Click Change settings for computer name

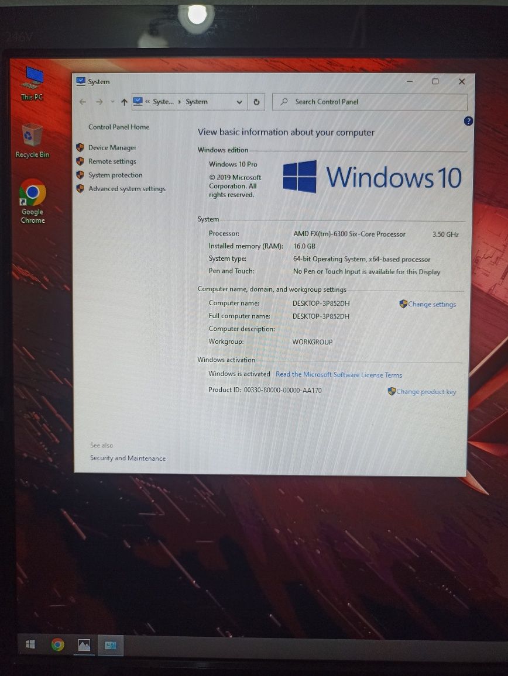(432, 304)
